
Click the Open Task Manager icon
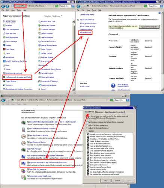coord(23,150)
